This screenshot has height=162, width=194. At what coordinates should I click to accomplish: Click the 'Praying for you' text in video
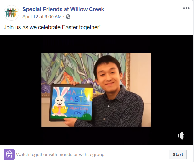79,112
